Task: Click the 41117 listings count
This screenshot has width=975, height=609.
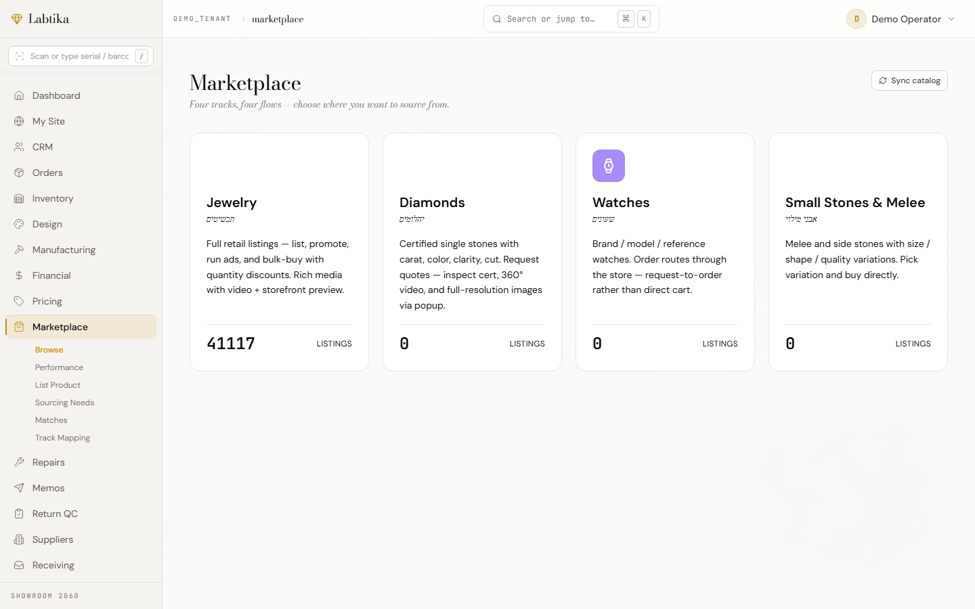Action: coord(231,344)
